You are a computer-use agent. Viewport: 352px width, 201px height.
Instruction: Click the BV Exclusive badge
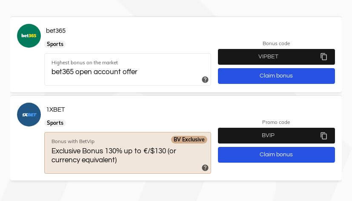pos(189,139)
